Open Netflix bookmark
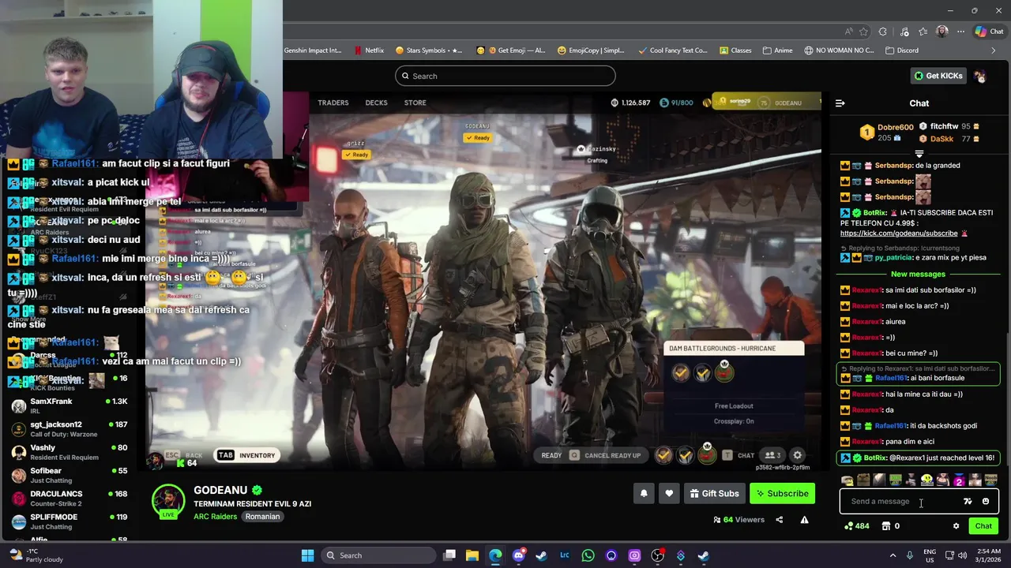The image size is (1011, 568). (x=369, y=50)
